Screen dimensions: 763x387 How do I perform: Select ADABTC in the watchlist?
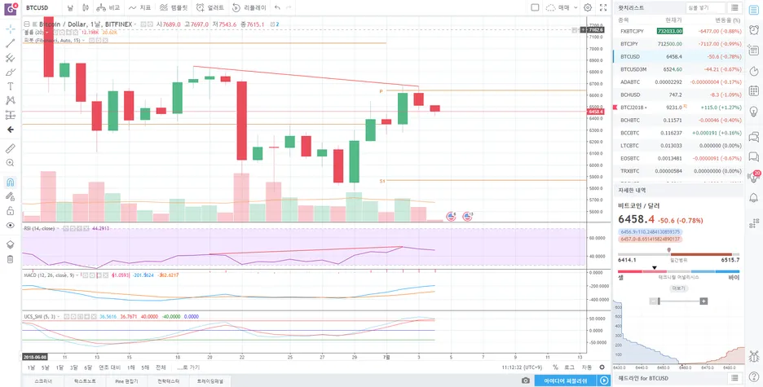click(x=679, y=81)
